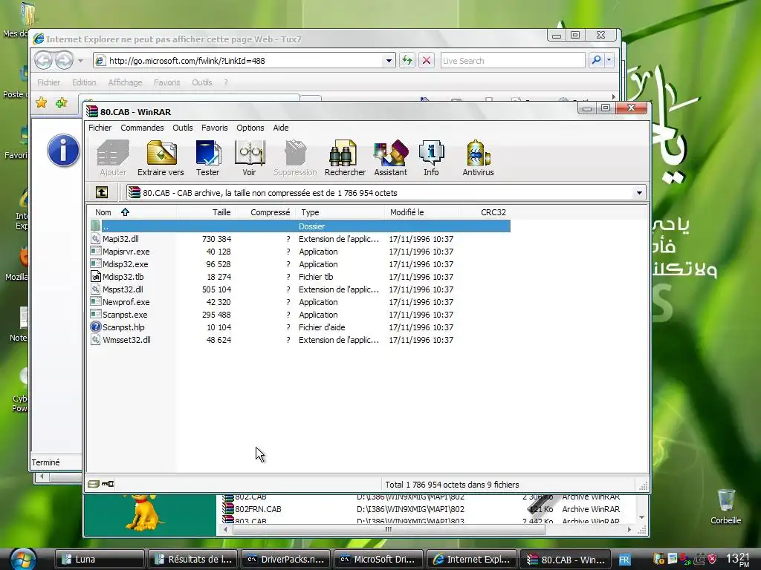Open the Live Search options dropdown
Screen dimensions: 761x570
click(x=609, y=61)
